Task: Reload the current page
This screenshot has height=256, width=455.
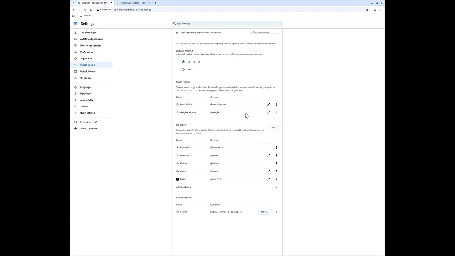Action: pyautogui.click(x=85, y=10)
